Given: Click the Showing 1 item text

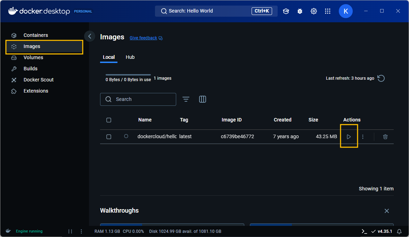Looking at the screenshot, I should pyautogui.click(x=376, y=189).
